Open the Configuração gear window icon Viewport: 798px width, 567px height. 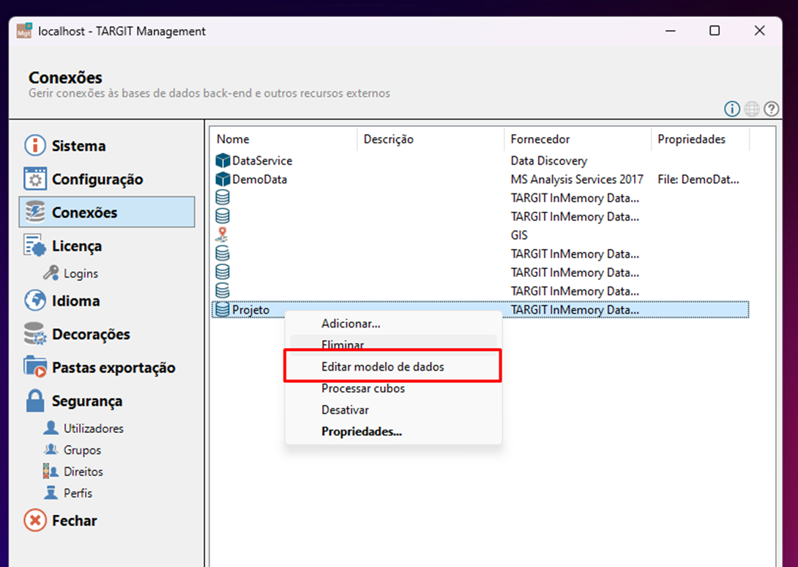coord(34,179)
